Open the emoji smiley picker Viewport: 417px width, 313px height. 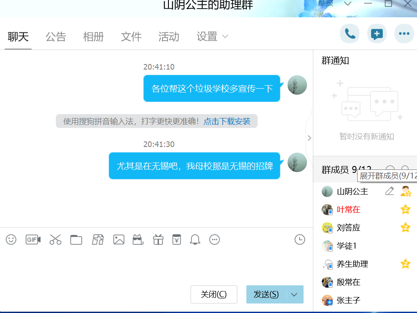click(11, 240)
